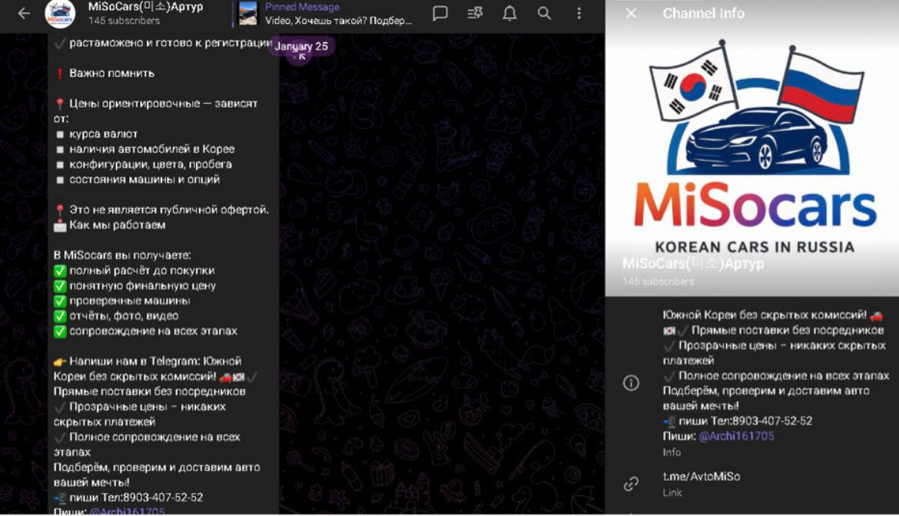Open the three-dot more options menu
899x516 pixels.
[579, 14]
